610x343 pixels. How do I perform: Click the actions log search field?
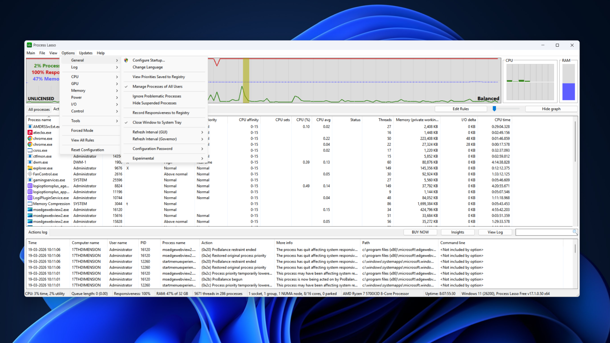tap(544, 232)
